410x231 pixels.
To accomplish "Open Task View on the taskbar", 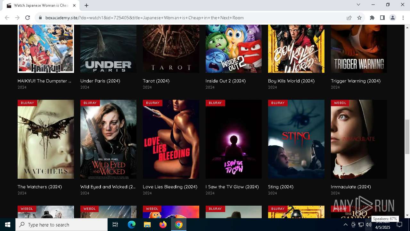I will [115, 225].
